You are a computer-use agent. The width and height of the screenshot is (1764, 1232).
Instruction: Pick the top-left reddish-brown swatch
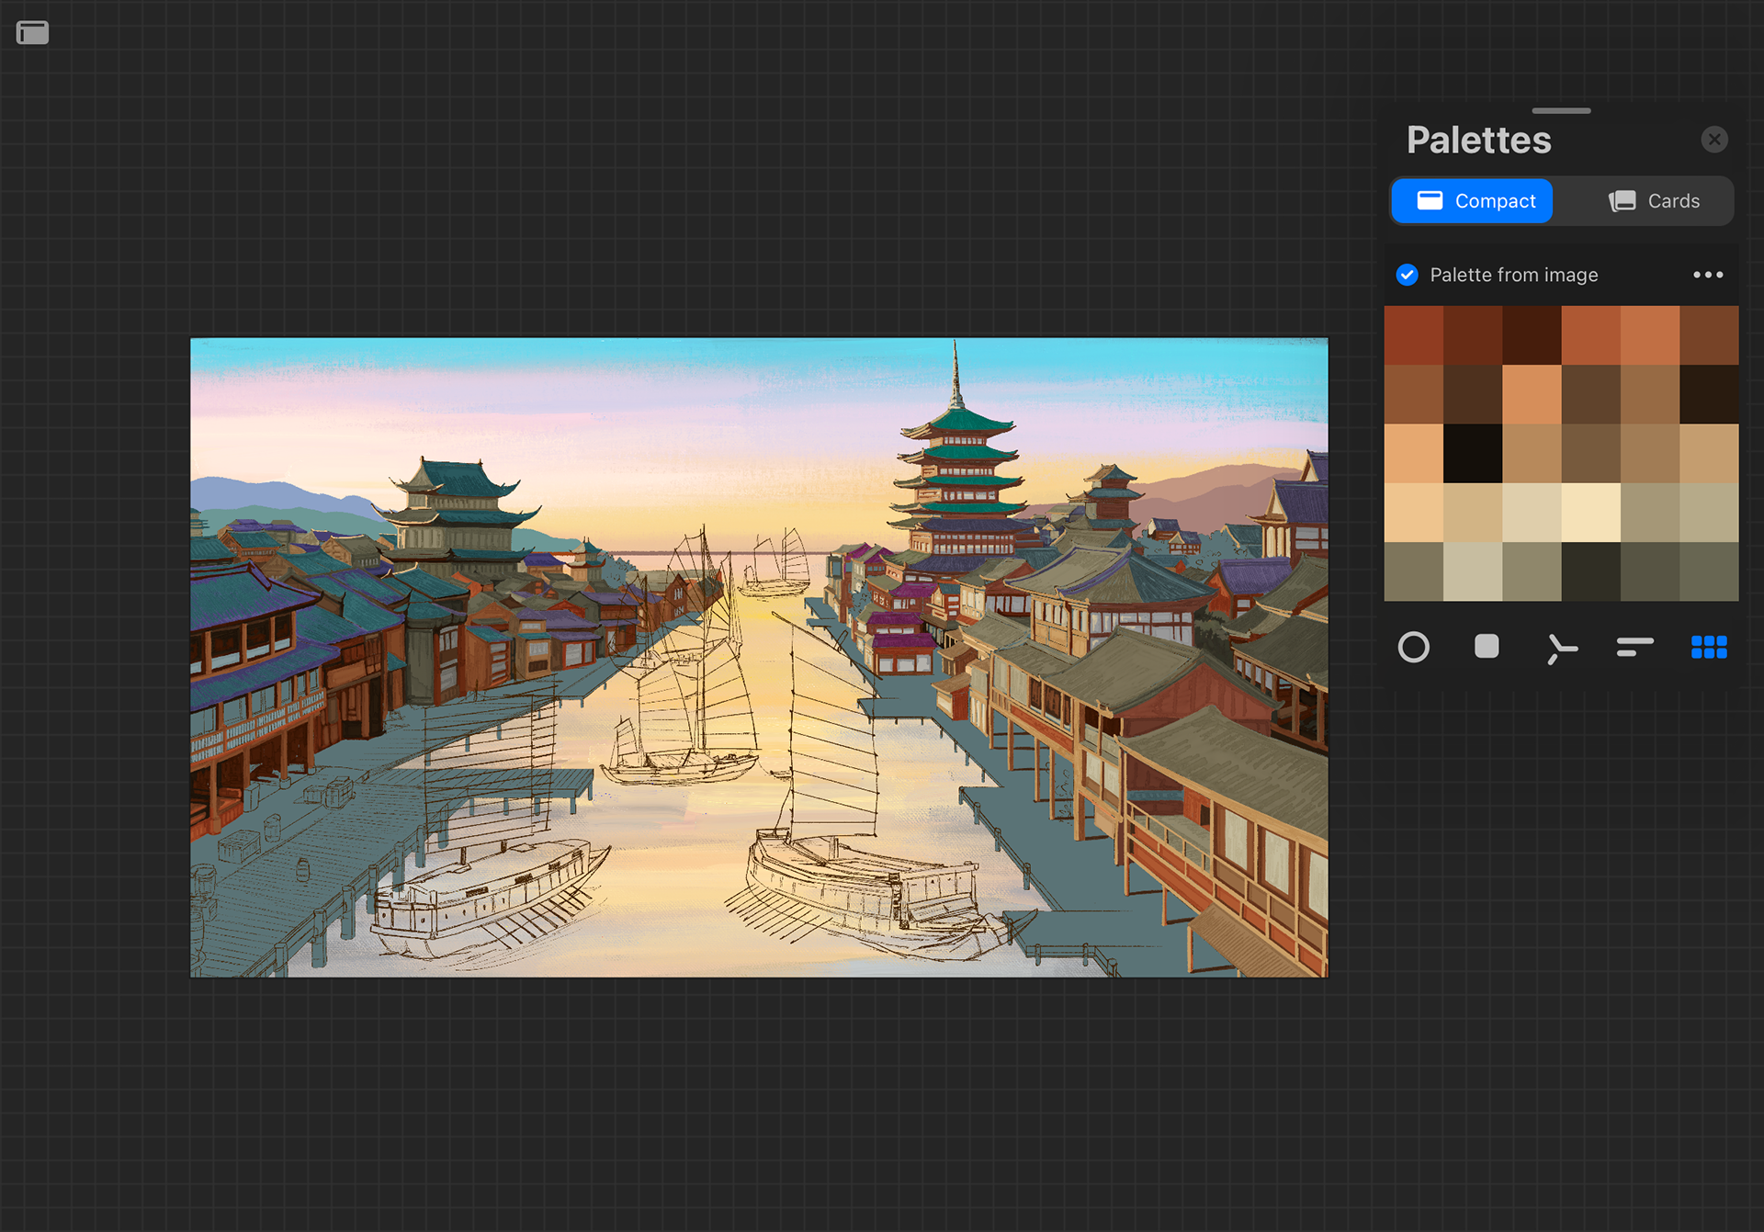click(1413, 335)
